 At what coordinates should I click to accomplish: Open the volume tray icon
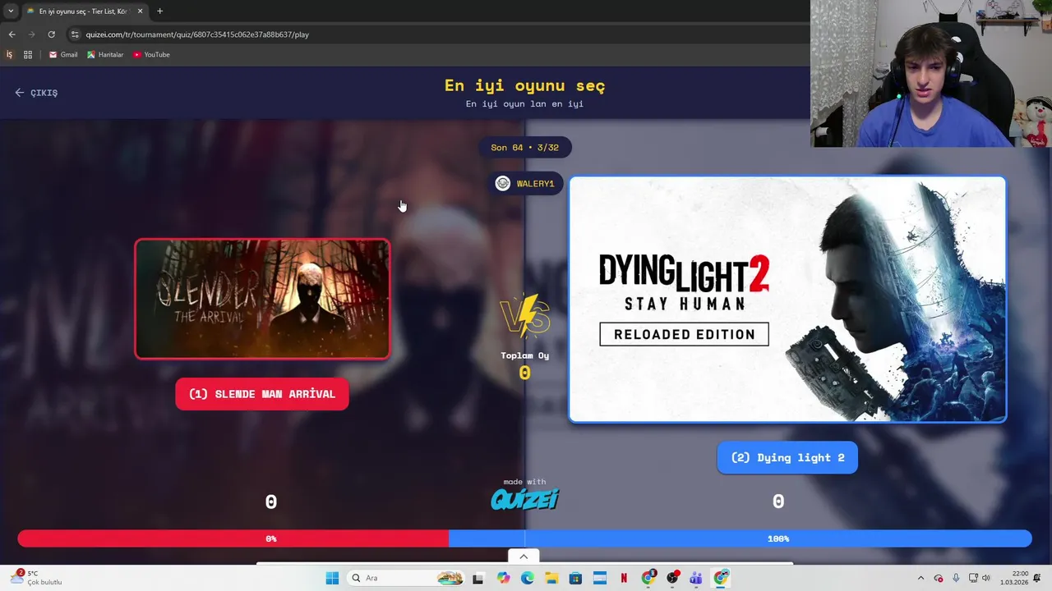click(x=986, y=578)
